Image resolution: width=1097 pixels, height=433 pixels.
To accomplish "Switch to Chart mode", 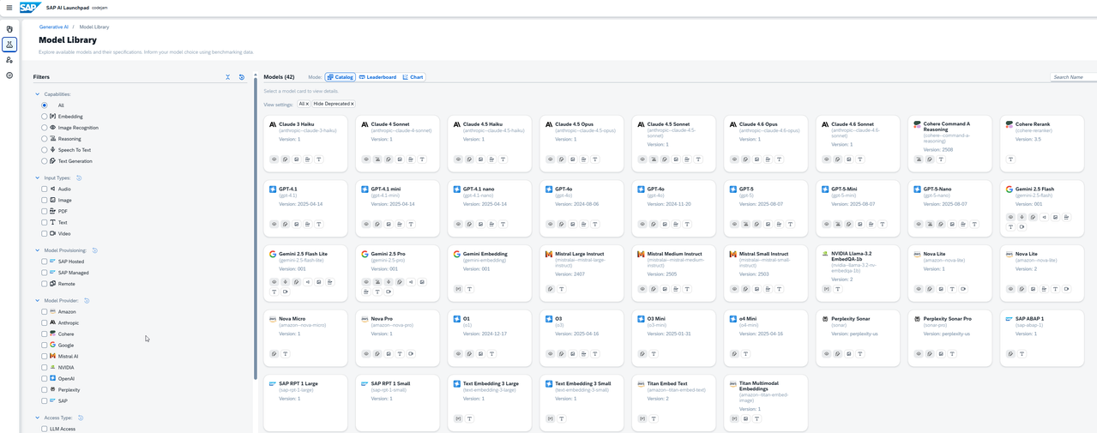I will point(413,77).
